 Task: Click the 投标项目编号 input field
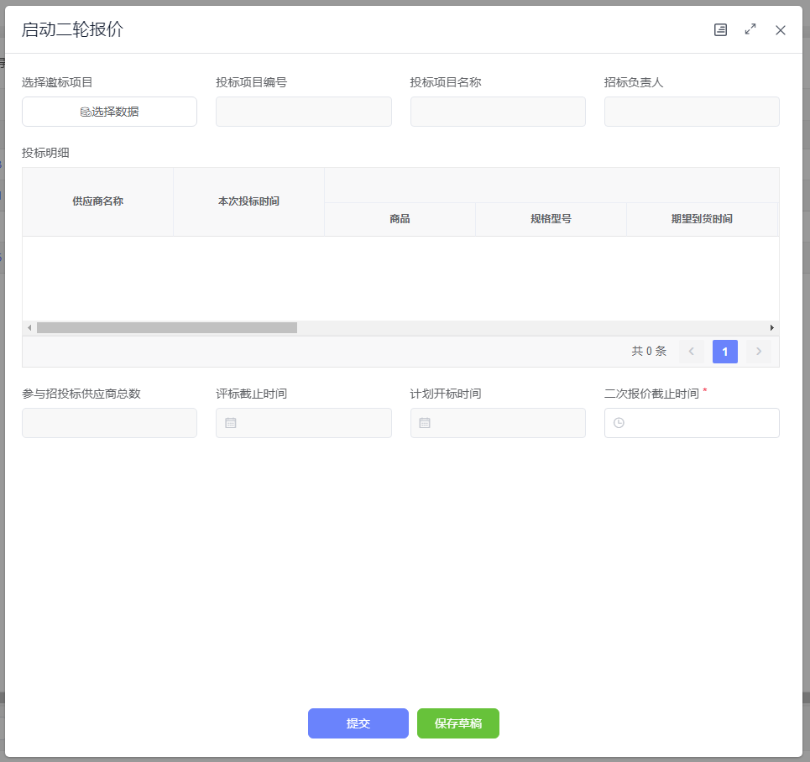pyautogui.click(x=303, y=112)
